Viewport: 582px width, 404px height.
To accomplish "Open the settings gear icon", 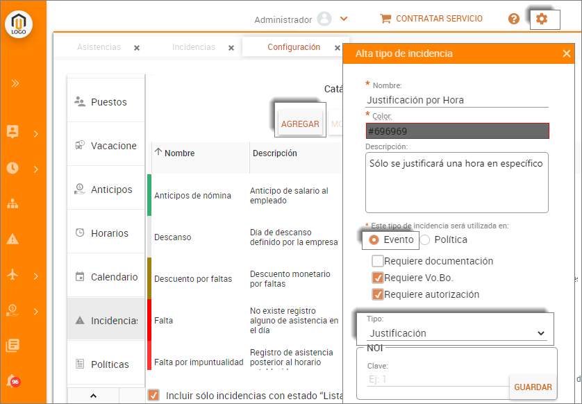I will point(542,19).
